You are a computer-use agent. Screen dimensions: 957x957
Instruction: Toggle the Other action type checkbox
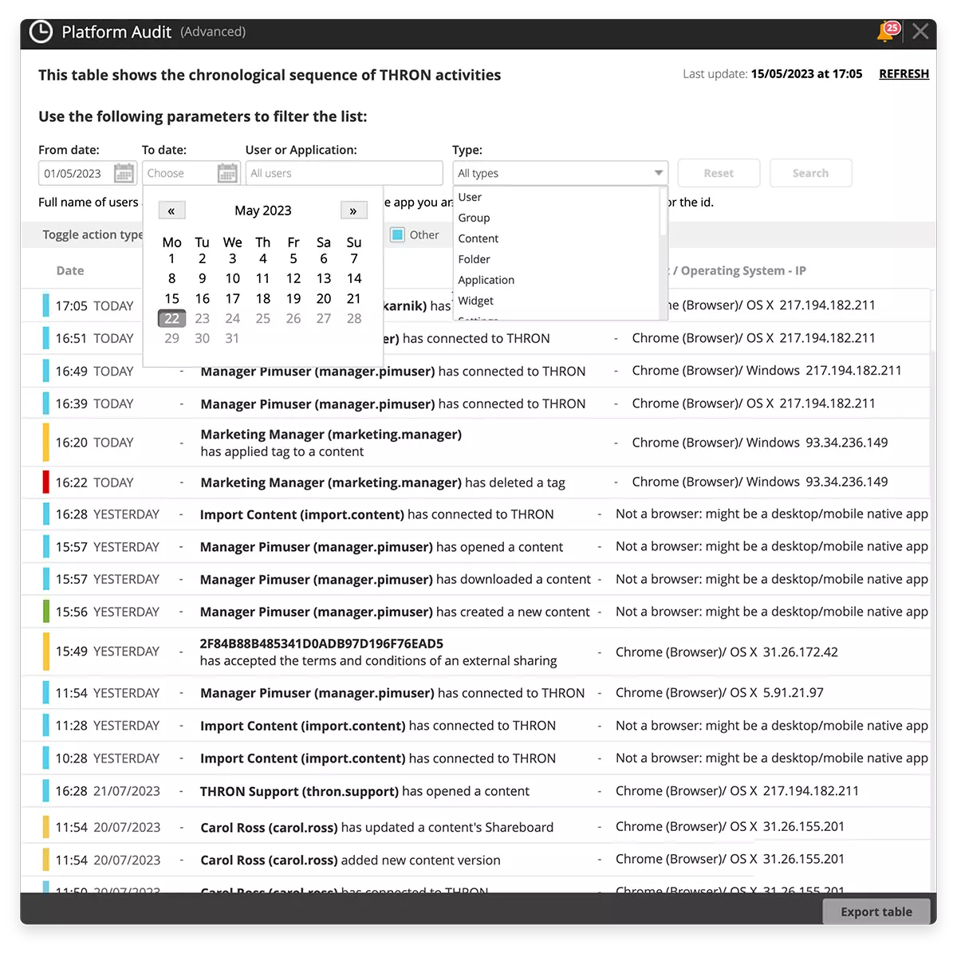(397, 235)
